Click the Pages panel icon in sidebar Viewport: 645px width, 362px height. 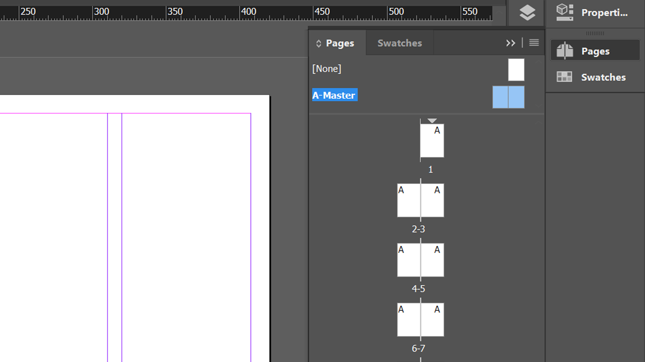(x=565, y=50)
